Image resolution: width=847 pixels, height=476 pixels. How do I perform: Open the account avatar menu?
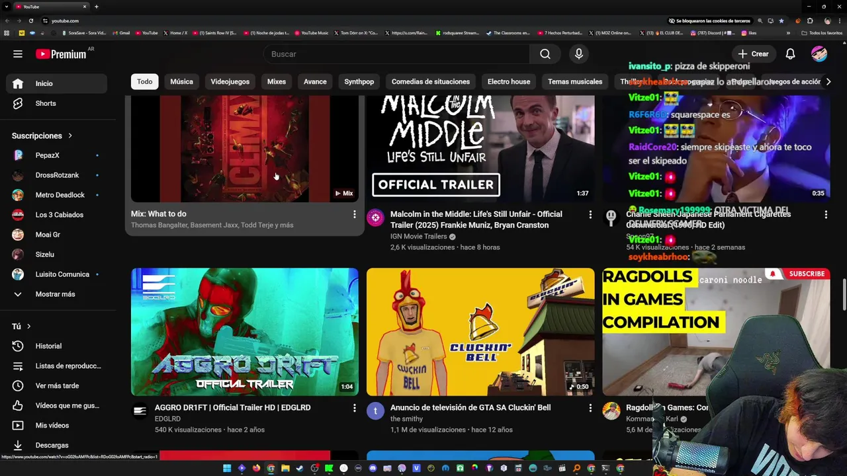819,54
